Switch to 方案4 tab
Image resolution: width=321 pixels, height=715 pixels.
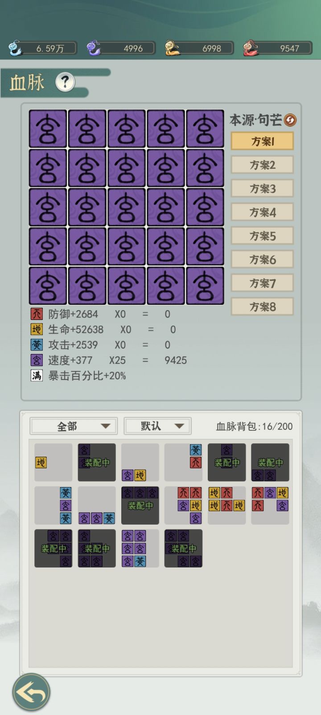[x=262, y=212]
